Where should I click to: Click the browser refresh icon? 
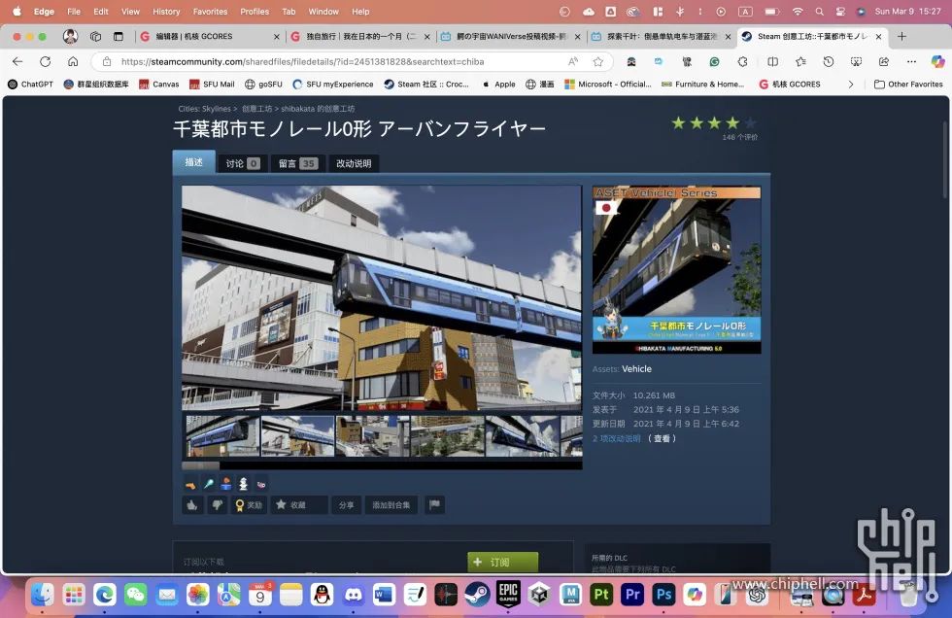[45, 61]
